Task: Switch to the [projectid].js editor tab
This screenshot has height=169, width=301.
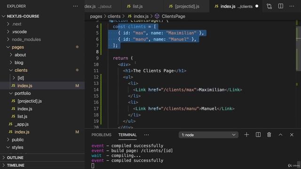Action: 186,6
